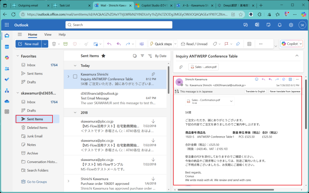Click the New mail button
The image size is (309, 193).
tap(29, 44)
